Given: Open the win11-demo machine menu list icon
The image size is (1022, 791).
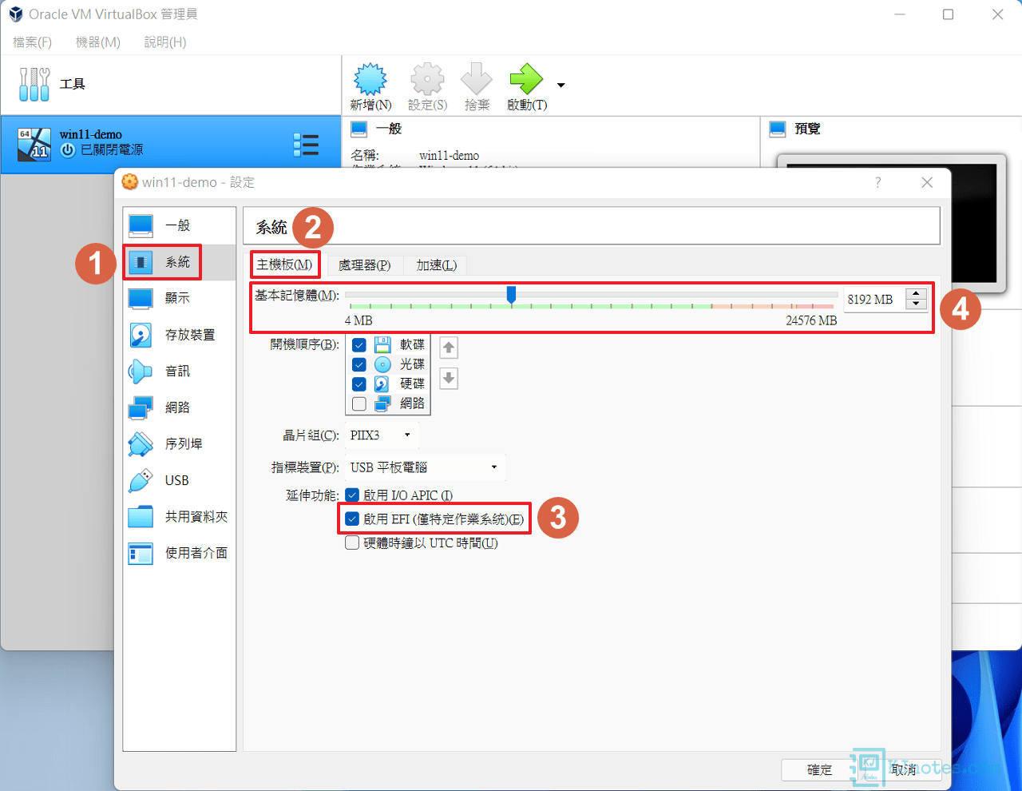Looking at the screenshot, I should pyautogui.click(x=306, y=145).
